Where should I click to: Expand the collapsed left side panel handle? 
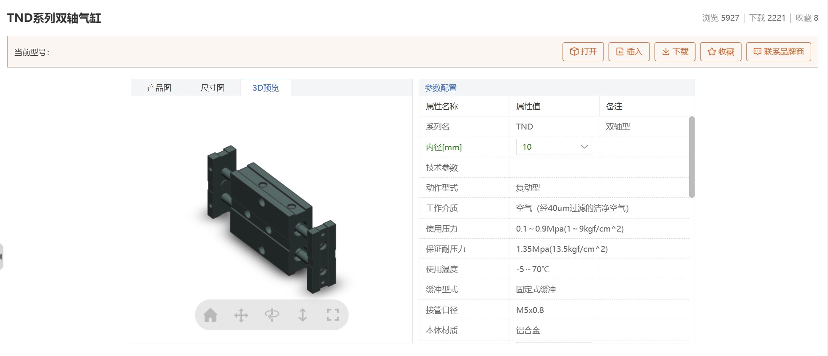[x=2, y=256]
